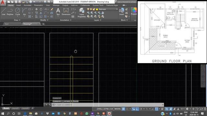The image size is (207, 116).
Task: Open the Circle tool dropdown arrow
Action: pos(17,16)
